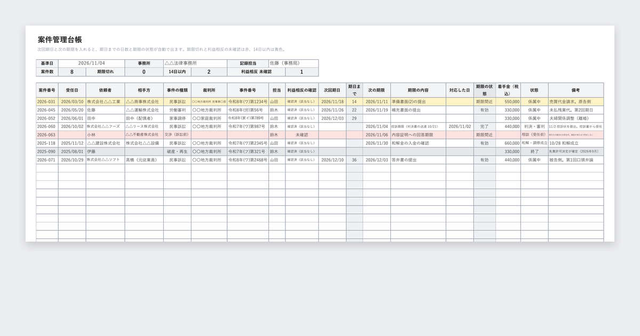Select the 期限間近 status in row 2026-031
Screen dimensions: 640x336
[x=484, y=101]
